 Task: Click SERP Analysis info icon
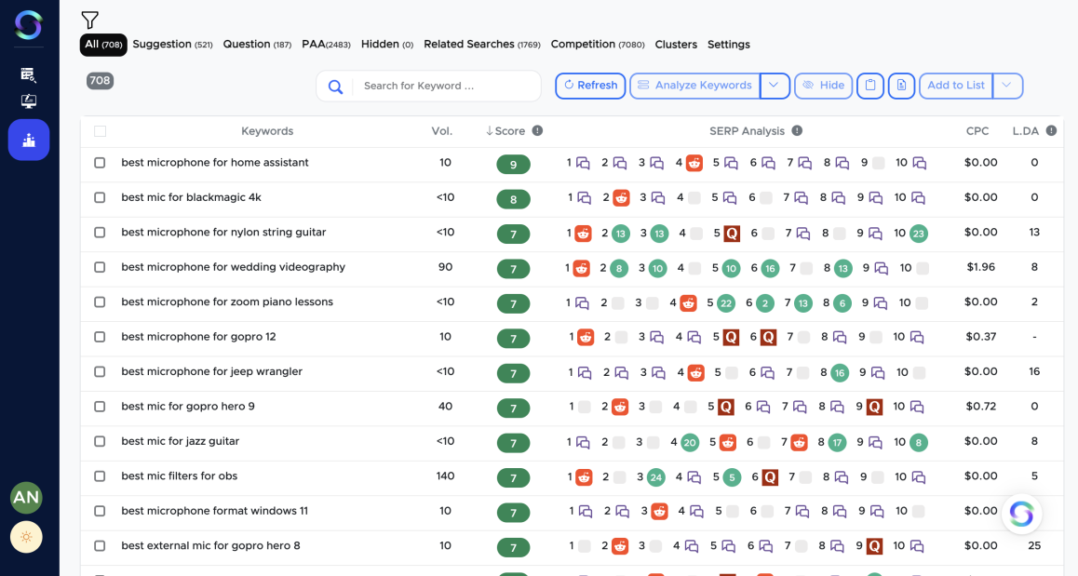[797, 130]
